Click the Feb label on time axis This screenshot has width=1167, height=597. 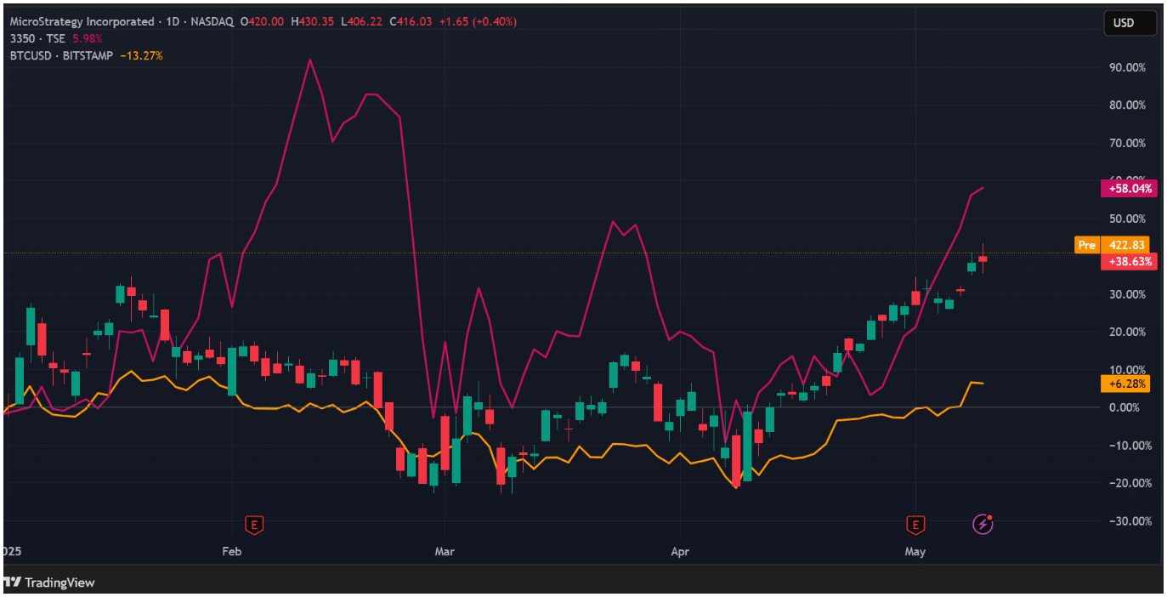tap(231, 552)
